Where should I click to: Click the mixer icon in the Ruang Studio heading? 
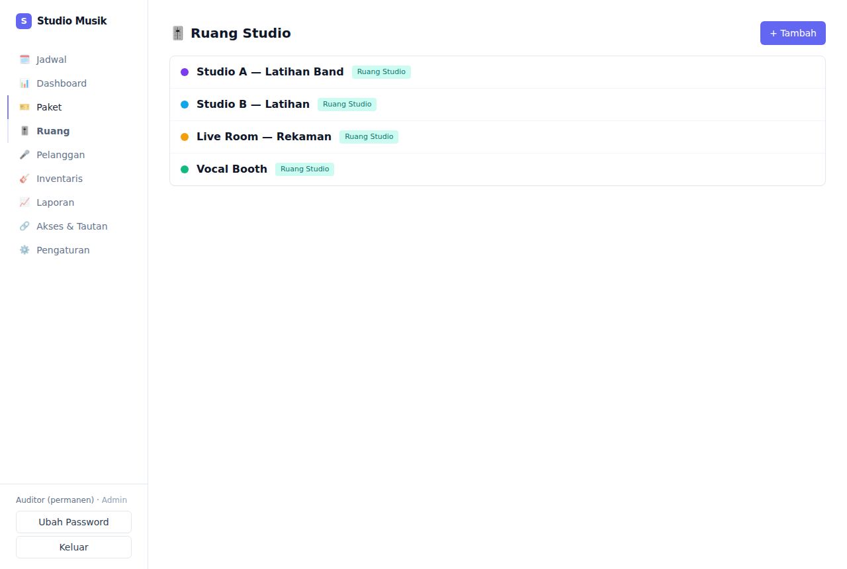point(177,33)
